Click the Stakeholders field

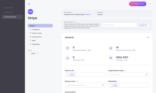tap(128, 85)
